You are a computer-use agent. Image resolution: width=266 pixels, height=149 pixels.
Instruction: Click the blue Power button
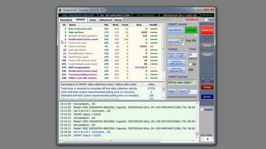[x=207, y=96]
